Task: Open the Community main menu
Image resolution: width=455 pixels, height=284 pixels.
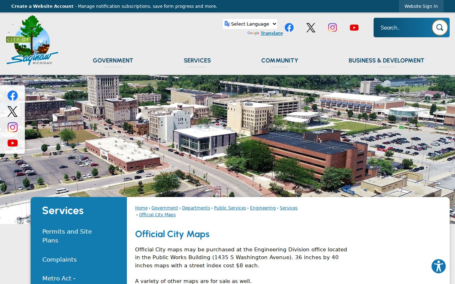Action: click(x=280, y=60)
